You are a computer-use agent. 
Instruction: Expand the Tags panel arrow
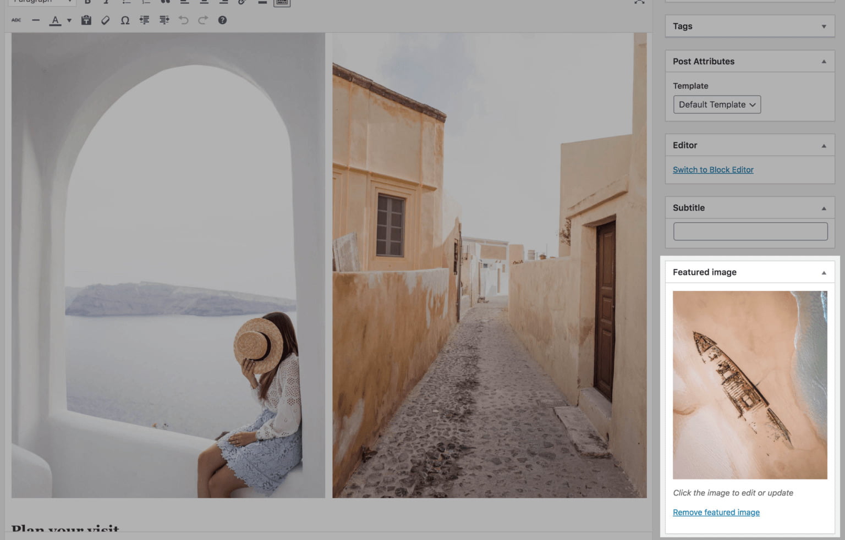[x=824, y=26]
